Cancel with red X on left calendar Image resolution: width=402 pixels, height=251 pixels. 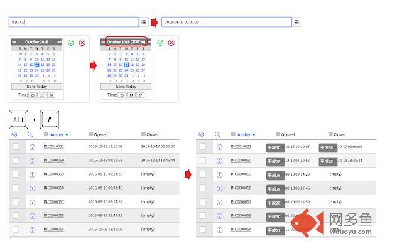pos(82,43)
